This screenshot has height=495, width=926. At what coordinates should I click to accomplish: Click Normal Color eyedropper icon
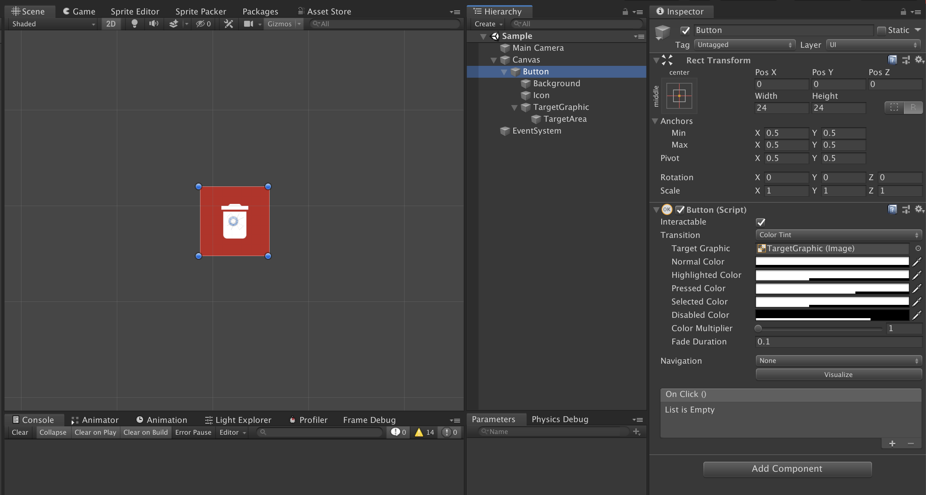click(x=917, y=262)
